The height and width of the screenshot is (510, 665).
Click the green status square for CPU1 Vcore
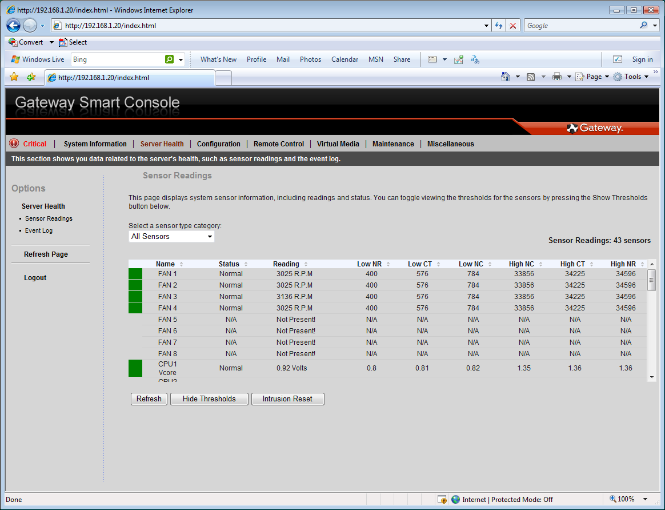coord(135,368)
